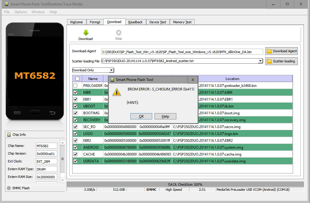Switch to the Readback tab
This screenshot has height=203, width=310.
(135, 22)
